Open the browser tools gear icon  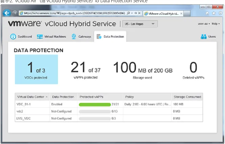(x=220, y=13)
